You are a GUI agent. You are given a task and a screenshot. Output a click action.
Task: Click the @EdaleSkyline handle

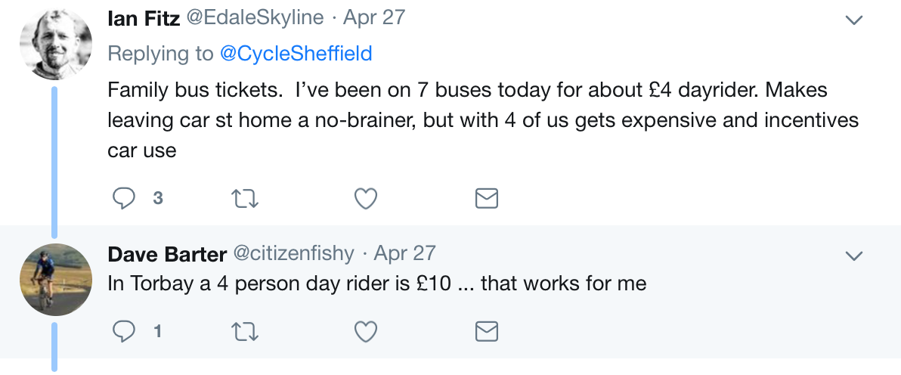[x=254, y=18]
